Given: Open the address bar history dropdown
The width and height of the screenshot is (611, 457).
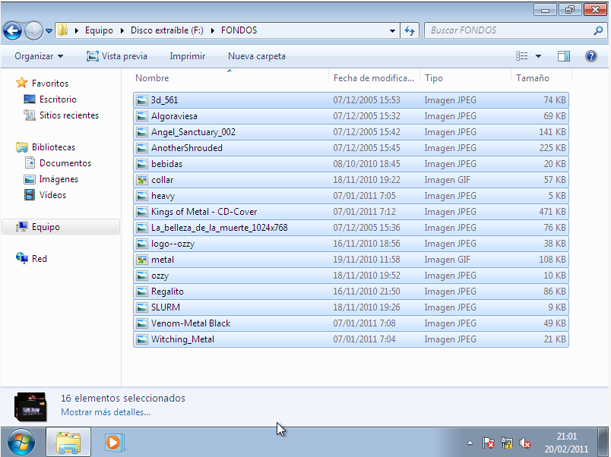Looking at the screenshot, I should click(x=392, y=31).
